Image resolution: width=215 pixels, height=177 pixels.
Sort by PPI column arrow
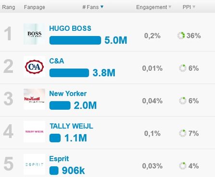click(194, 7)
